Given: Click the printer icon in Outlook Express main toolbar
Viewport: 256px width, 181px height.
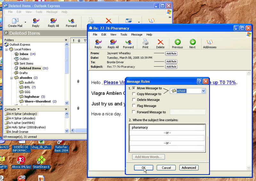Looking at the screenshot, I should (91, 21).
